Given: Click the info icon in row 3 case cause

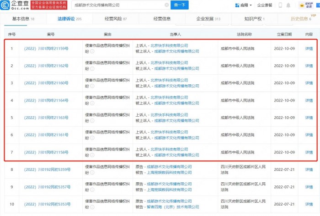Looking at the screenshot, I should (x=92, y=86).
